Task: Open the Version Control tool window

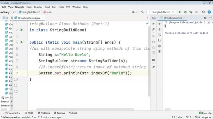Action: pyautogui.click(x=11, y=113)
